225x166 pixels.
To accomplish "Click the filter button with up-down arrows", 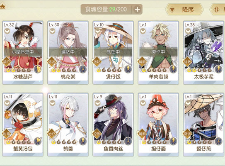I will (x=218, y=10).
